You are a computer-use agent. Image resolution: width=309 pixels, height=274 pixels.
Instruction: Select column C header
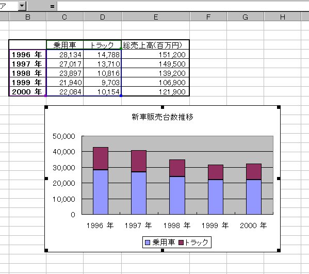pyautogui.click(x=64, y=17)
